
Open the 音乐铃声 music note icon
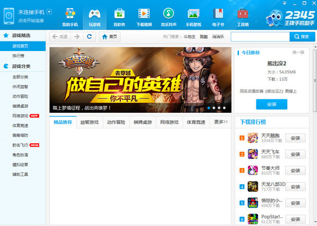168,13
